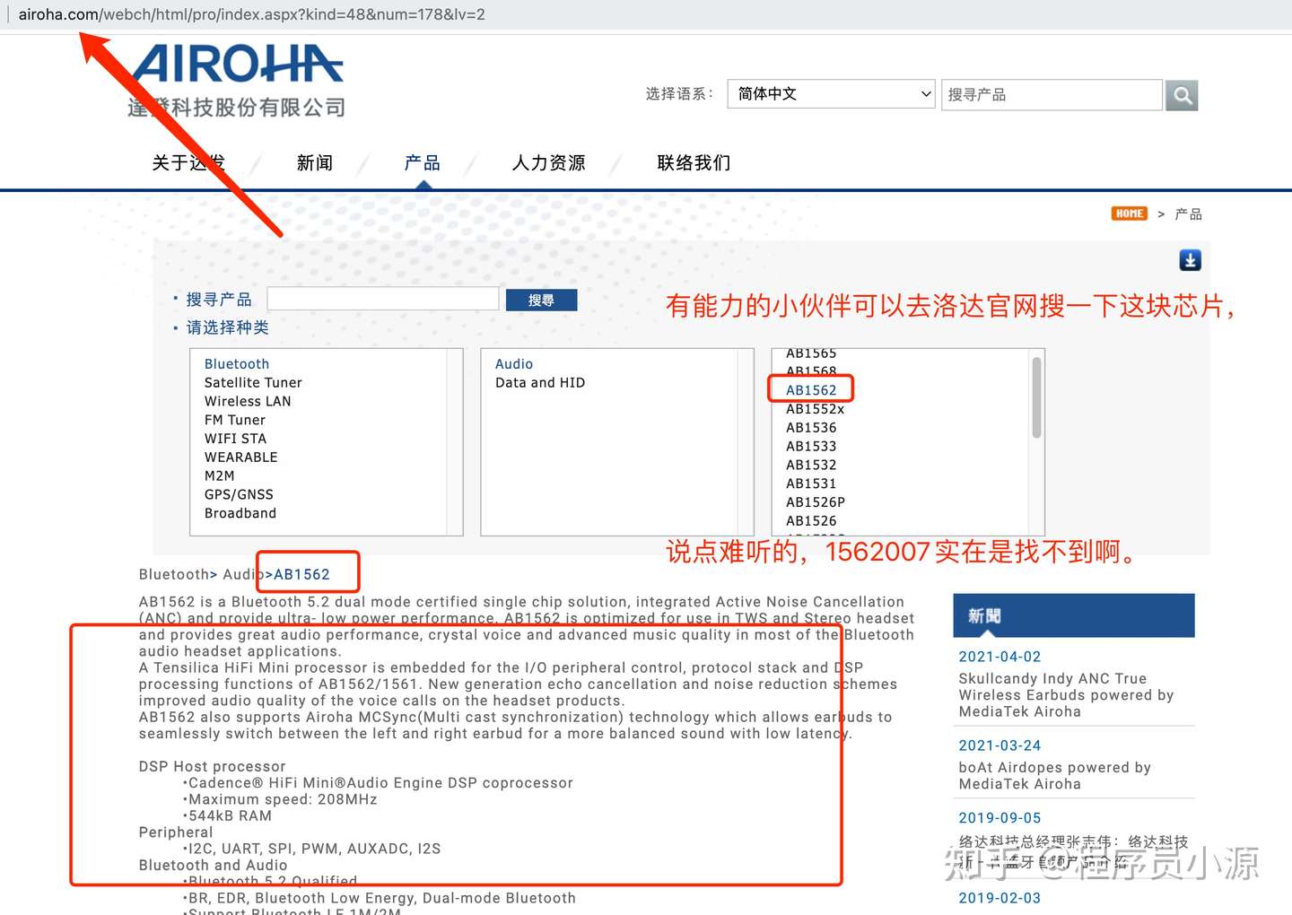Open boAt Airdopes news article
Image resolution: width=1292 pixels, height=915 pixels.
coord(1054,776)
